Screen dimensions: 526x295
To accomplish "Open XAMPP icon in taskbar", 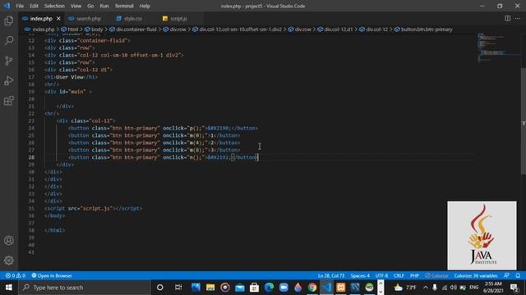I will pyautogui.click(x=341, y=288).
